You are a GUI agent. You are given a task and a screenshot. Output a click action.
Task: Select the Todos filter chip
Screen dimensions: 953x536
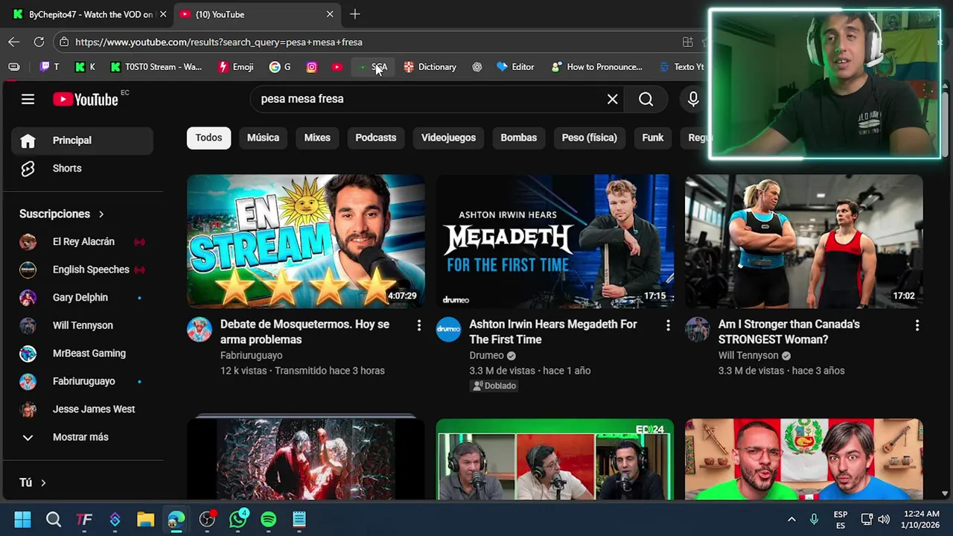pyautogui.click(x=208, y=138)
